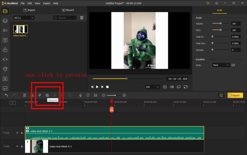Step back one frame
This screenshot has height=155, width=247.
pyautogui.click(x=92, y=87)
